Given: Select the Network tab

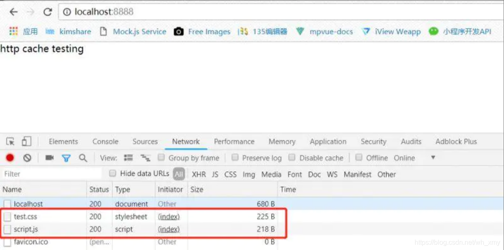Looking at the screenshot, I should (x=186, y=142).
